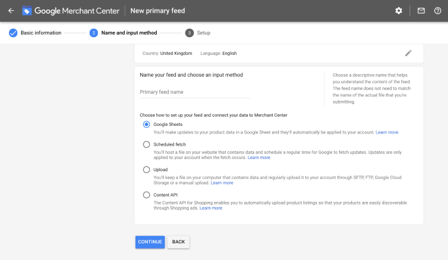Open Learn more link for Upload
The image size is (448, 260).
click(222, 183)
